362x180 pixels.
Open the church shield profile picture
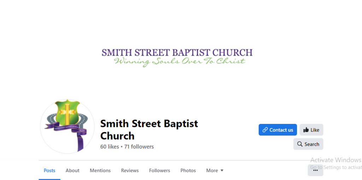(67, 126)
